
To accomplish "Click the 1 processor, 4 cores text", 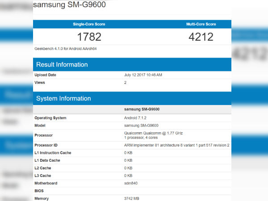I will [x=141, y=138].
